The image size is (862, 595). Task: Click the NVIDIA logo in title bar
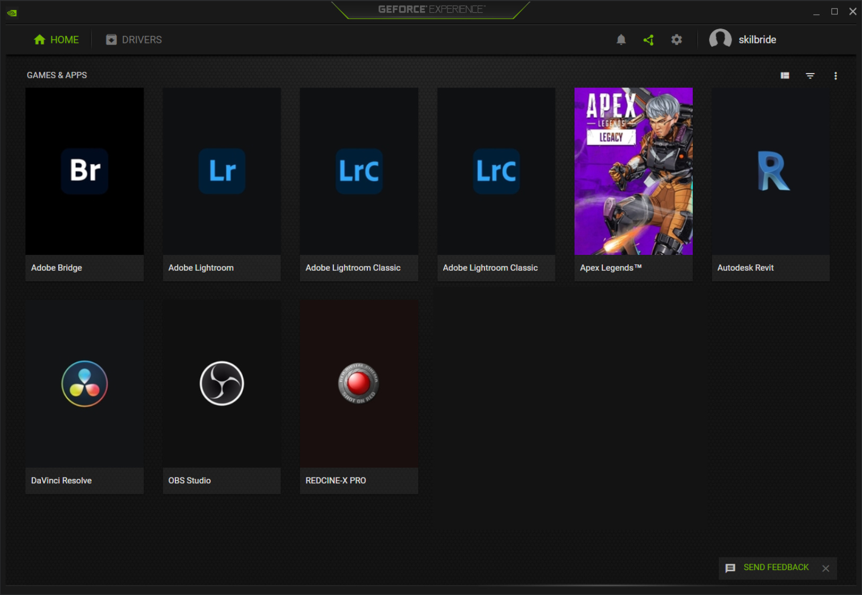tap(12, 13)
